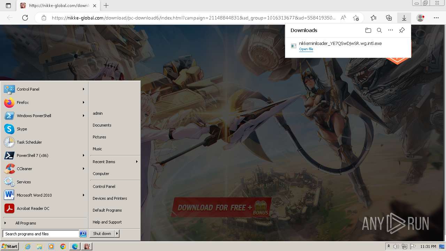The height and width of the screenshot is (251, 446).
Task: Open Help and Support
Action: (x=107, y=222)
